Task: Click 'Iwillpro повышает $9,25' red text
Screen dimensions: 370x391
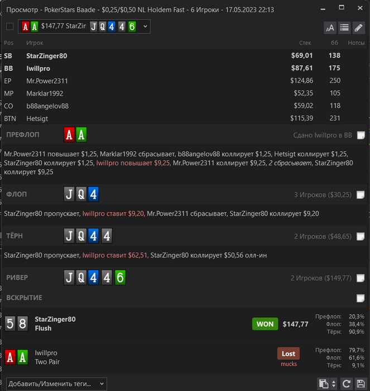Action: coord(133,163)
